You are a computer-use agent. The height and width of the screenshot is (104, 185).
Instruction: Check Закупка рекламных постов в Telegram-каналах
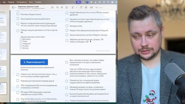[67, 35]
